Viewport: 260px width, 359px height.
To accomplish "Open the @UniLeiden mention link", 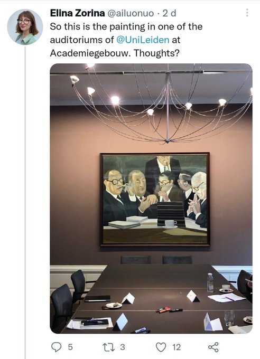I will click(x=143, y=40).
